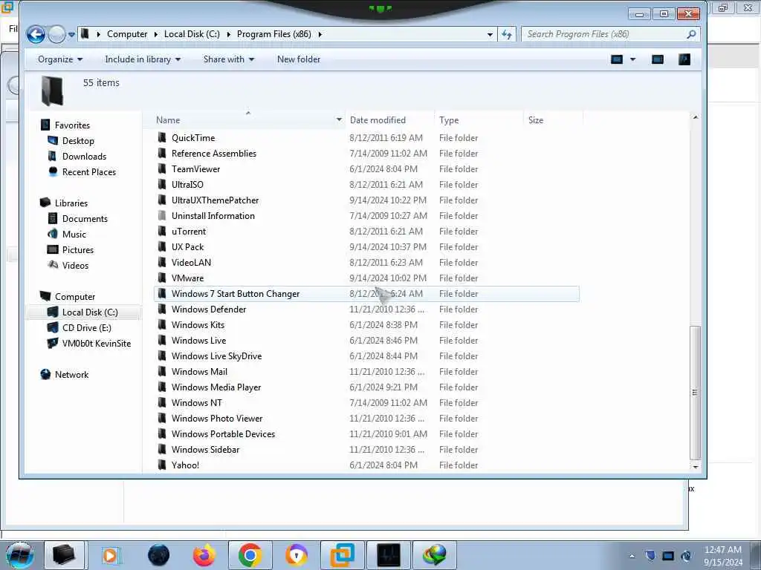
Task: Open the recent pages dropdown arrow
Action: tap(72, 34)
